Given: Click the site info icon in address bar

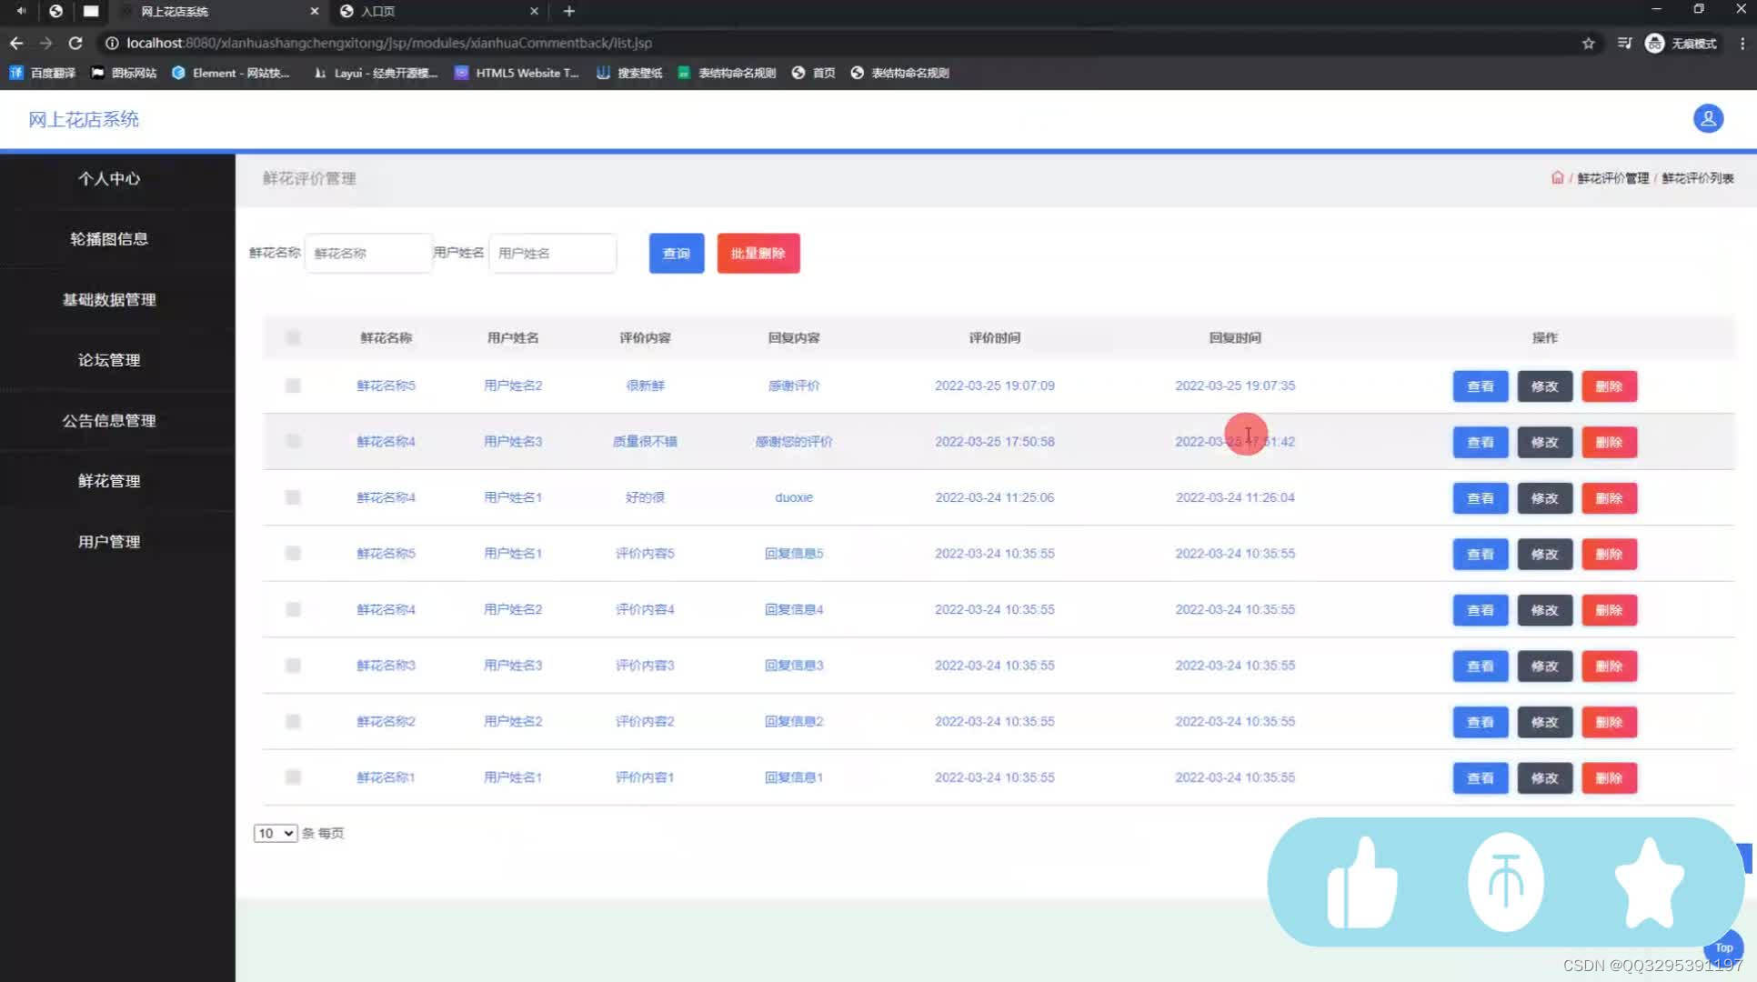Looking at the screenshot, I should pos(112,43).
